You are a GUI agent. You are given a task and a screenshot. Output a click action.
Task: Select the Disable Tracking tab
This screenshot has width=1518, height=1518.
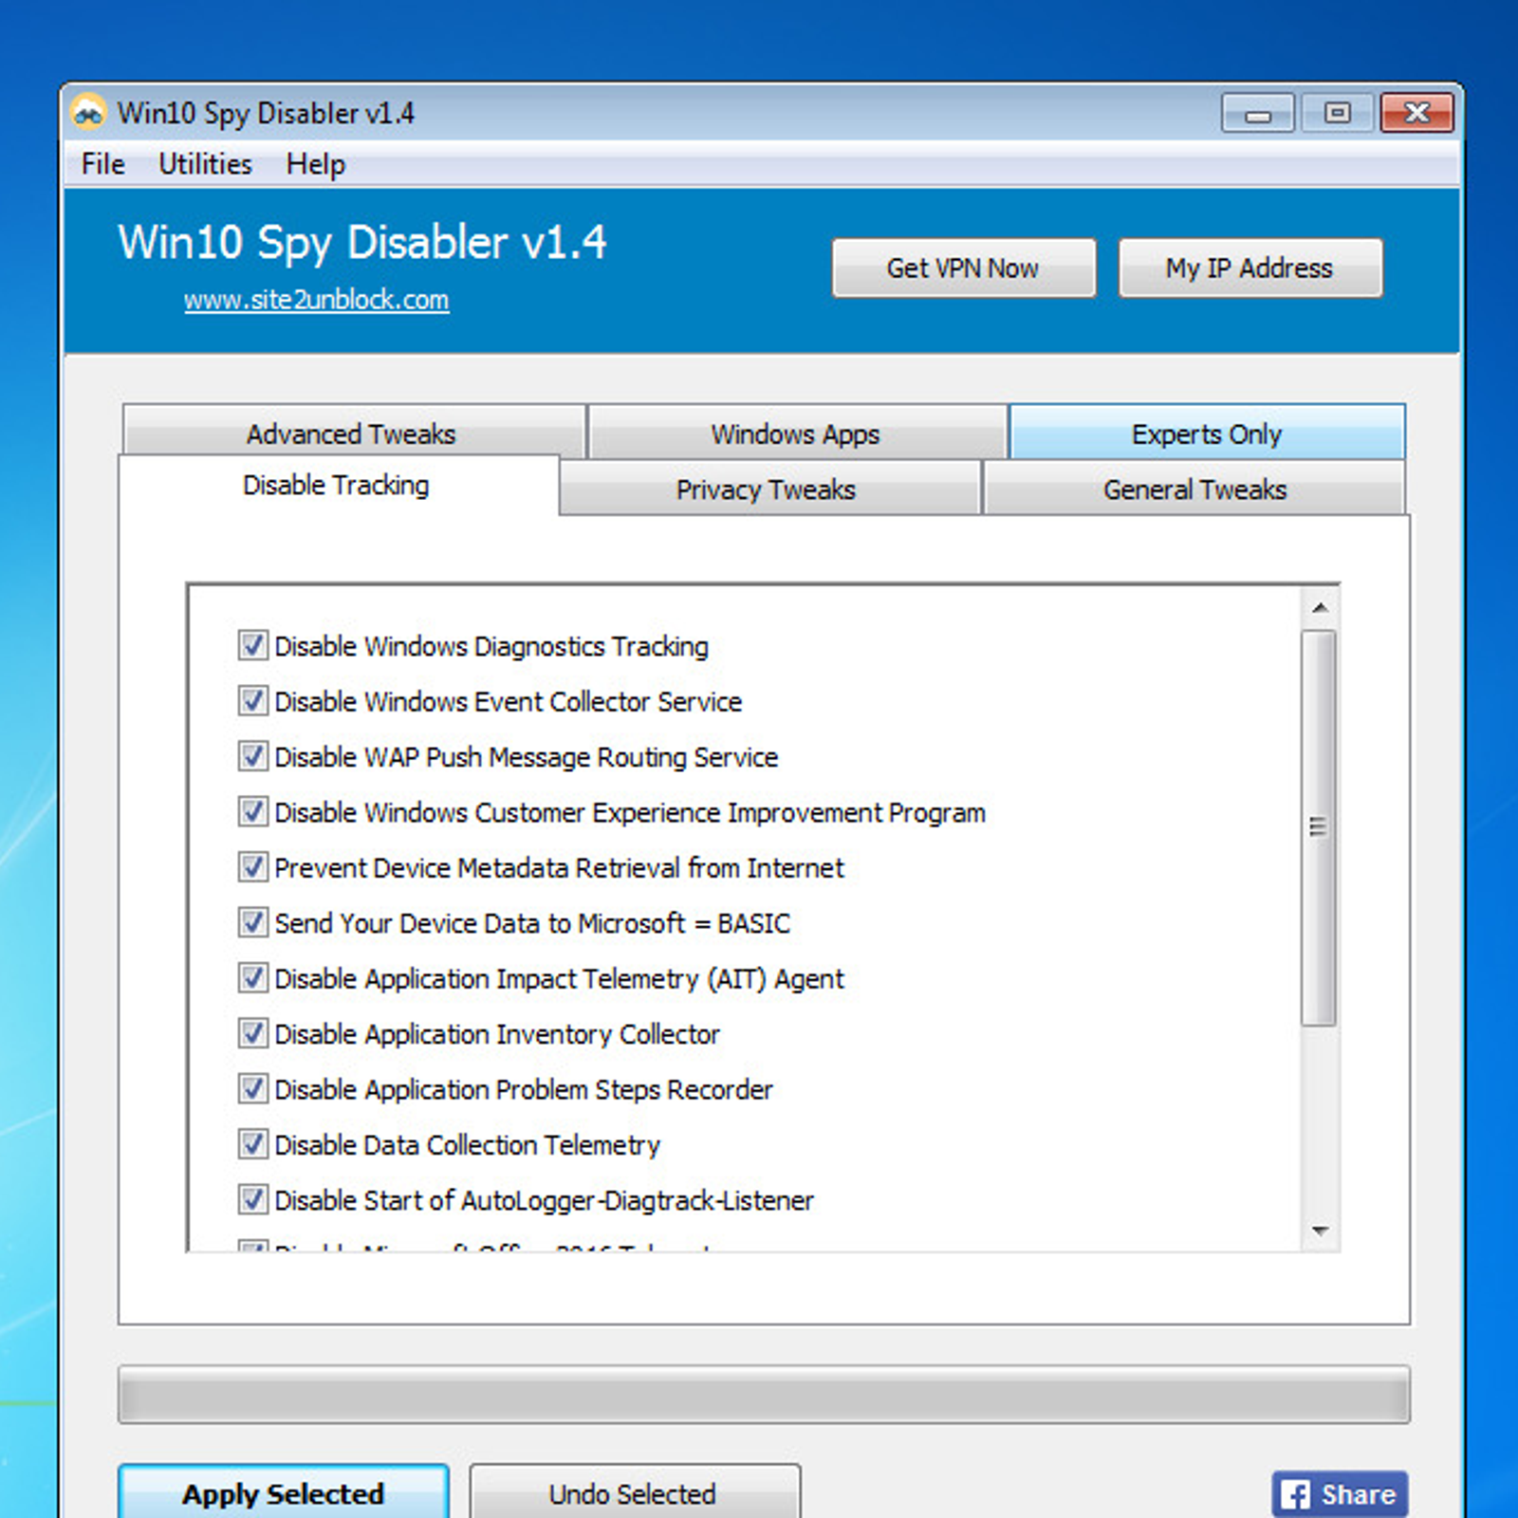337,485
